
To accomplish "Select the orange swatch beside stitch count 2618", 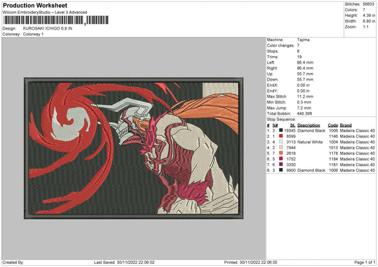I will click(x=281, y=153).
